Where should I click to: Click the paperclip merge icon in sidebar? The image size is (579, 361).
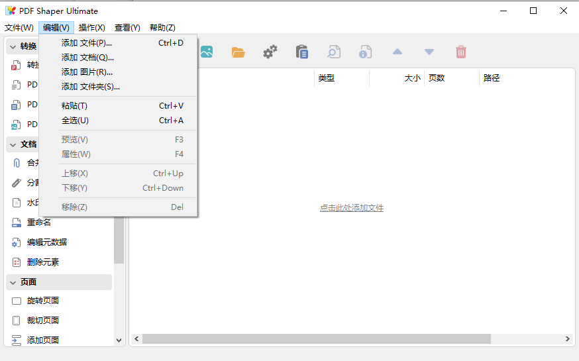click(17, 163)
